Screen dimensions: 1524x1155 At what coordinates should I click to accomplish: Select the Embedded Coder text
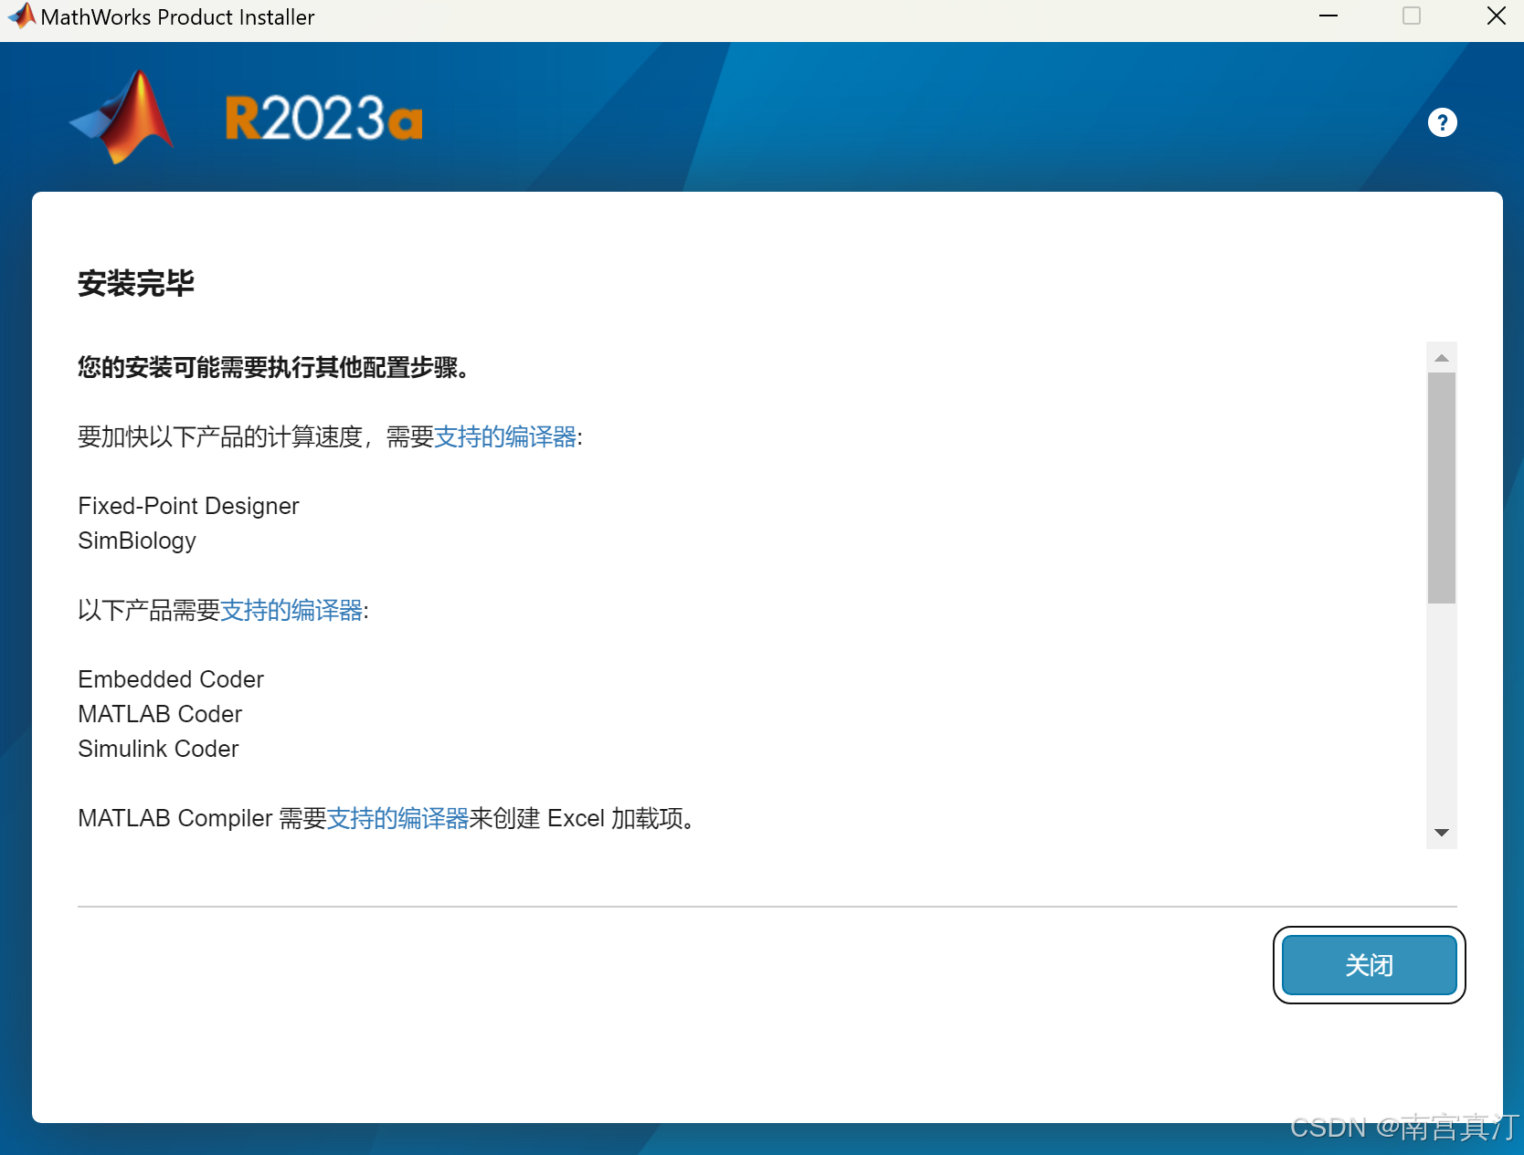coord(171,679)
